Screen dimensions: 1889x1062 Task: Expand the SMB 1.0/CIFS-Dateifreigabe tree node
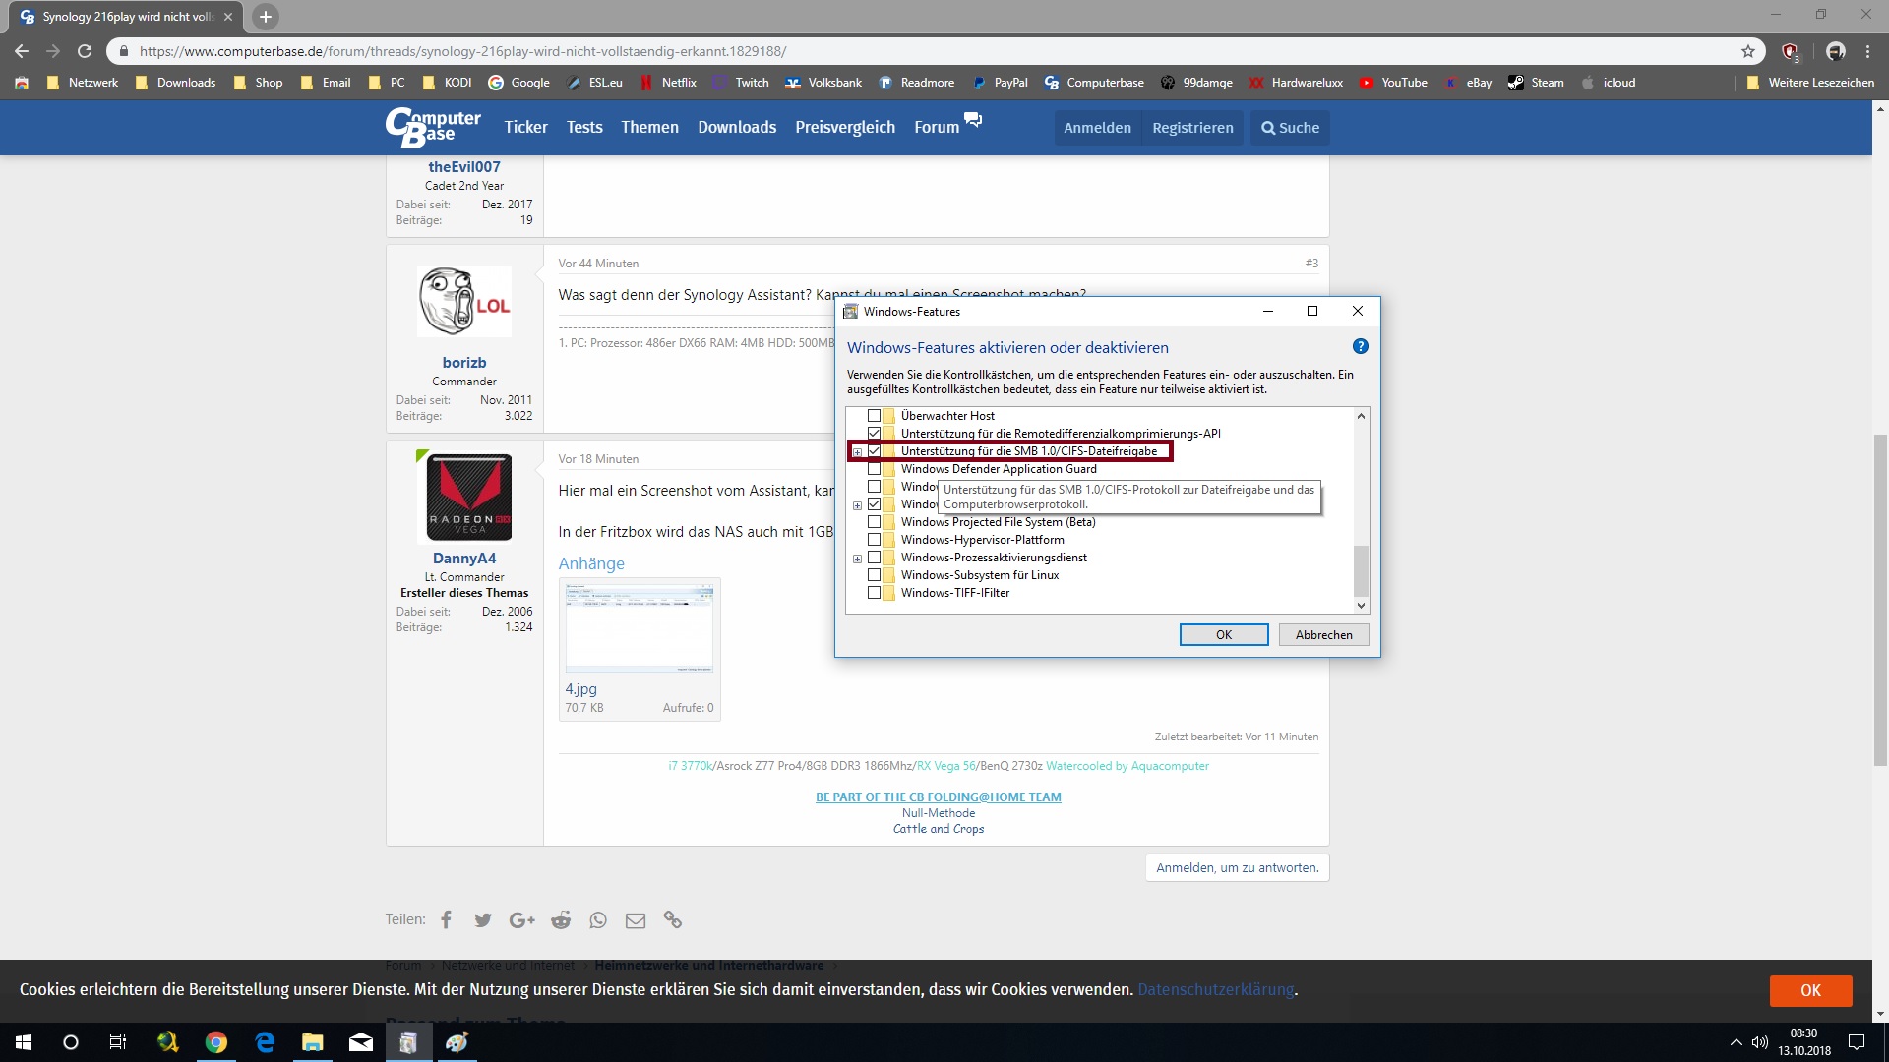tap(857, 452)
